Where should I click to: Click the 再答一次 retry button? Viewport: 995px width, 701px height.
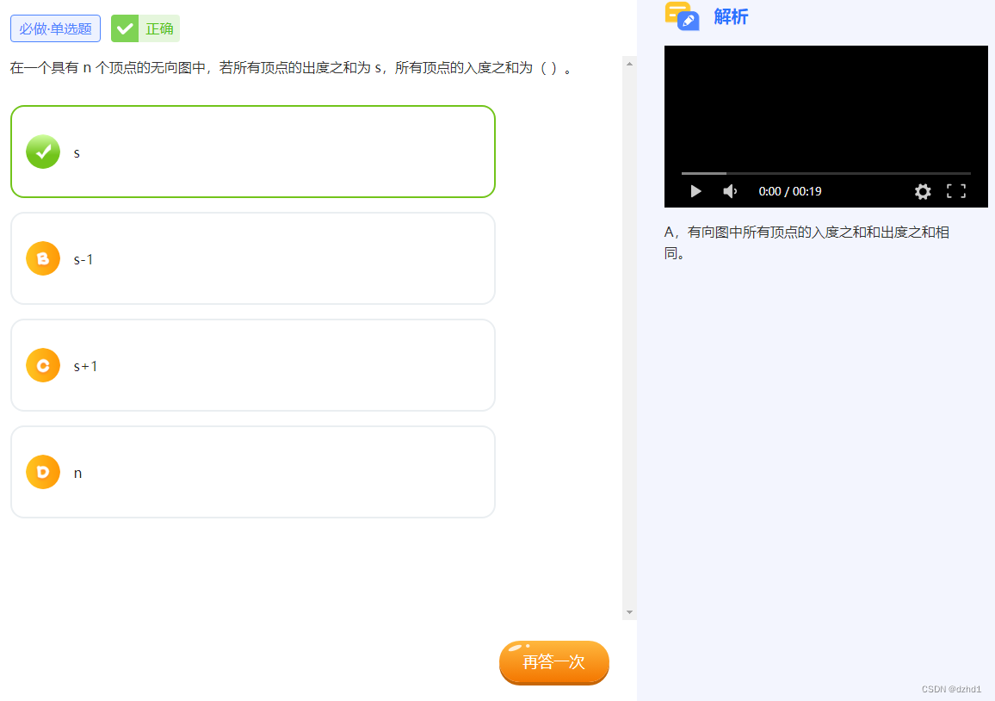(553, 662)
